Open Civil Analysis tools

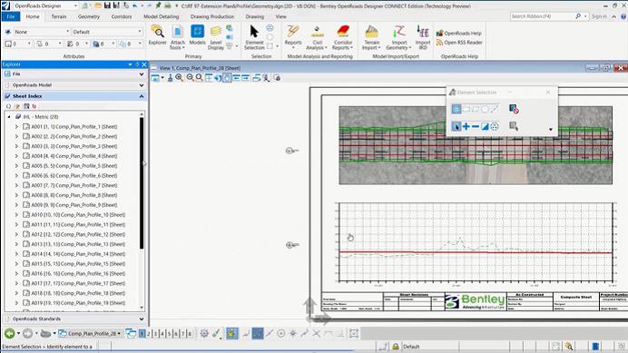tap(317, 37)
